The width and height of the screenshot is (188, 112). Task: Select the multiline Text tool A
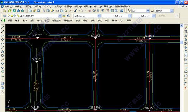[x=3, y=92]
